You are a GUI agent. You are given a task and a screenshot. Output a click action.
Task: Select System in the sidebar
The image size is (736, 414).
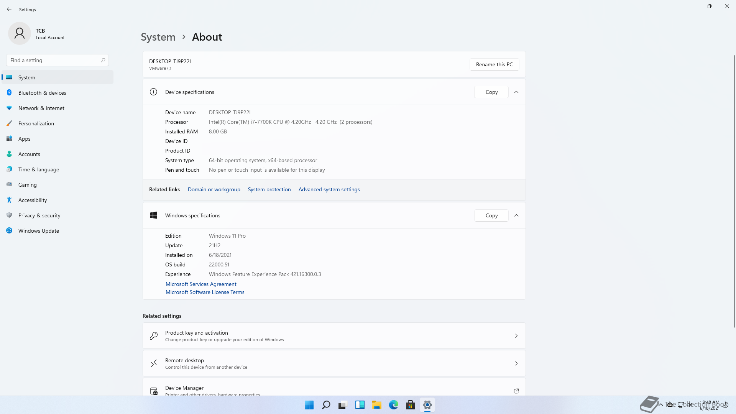click(x=58, y=77)
